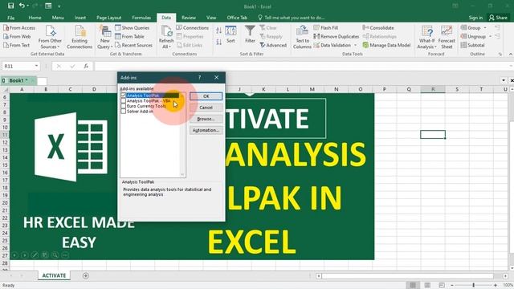Click Show Queries
The image size is (514, 289).
(x=132, y=28)
